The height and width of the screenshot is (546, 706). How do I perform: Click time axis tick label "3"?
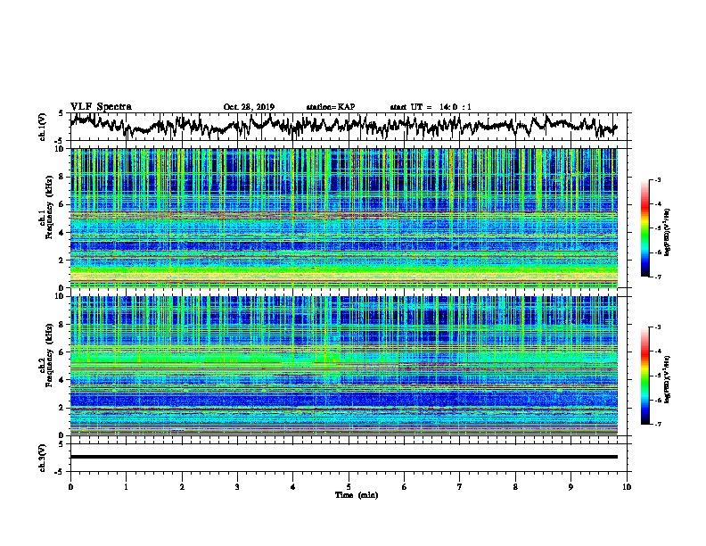[x=237, y=487]
